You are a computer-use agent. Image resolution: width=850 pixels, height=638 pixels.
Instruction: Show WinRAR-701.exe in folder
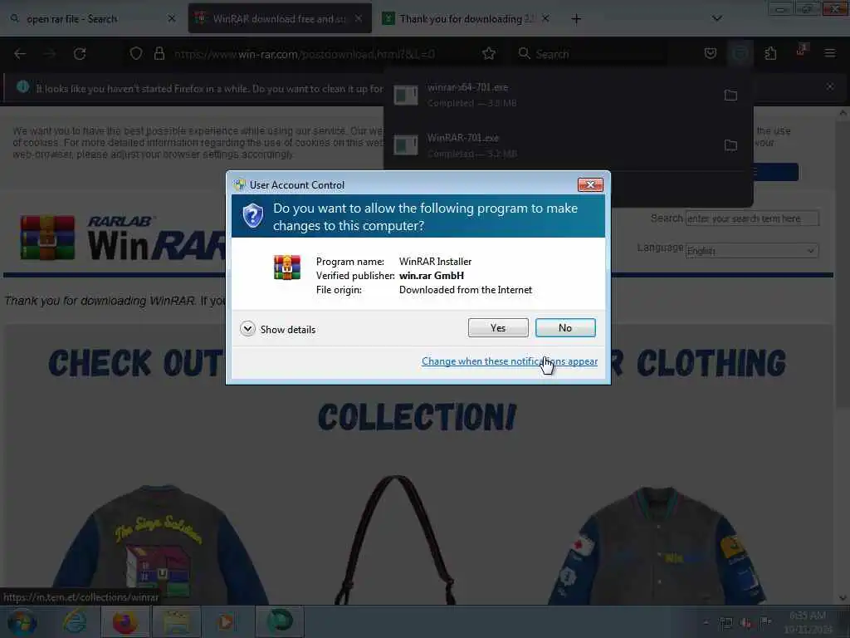730,145
